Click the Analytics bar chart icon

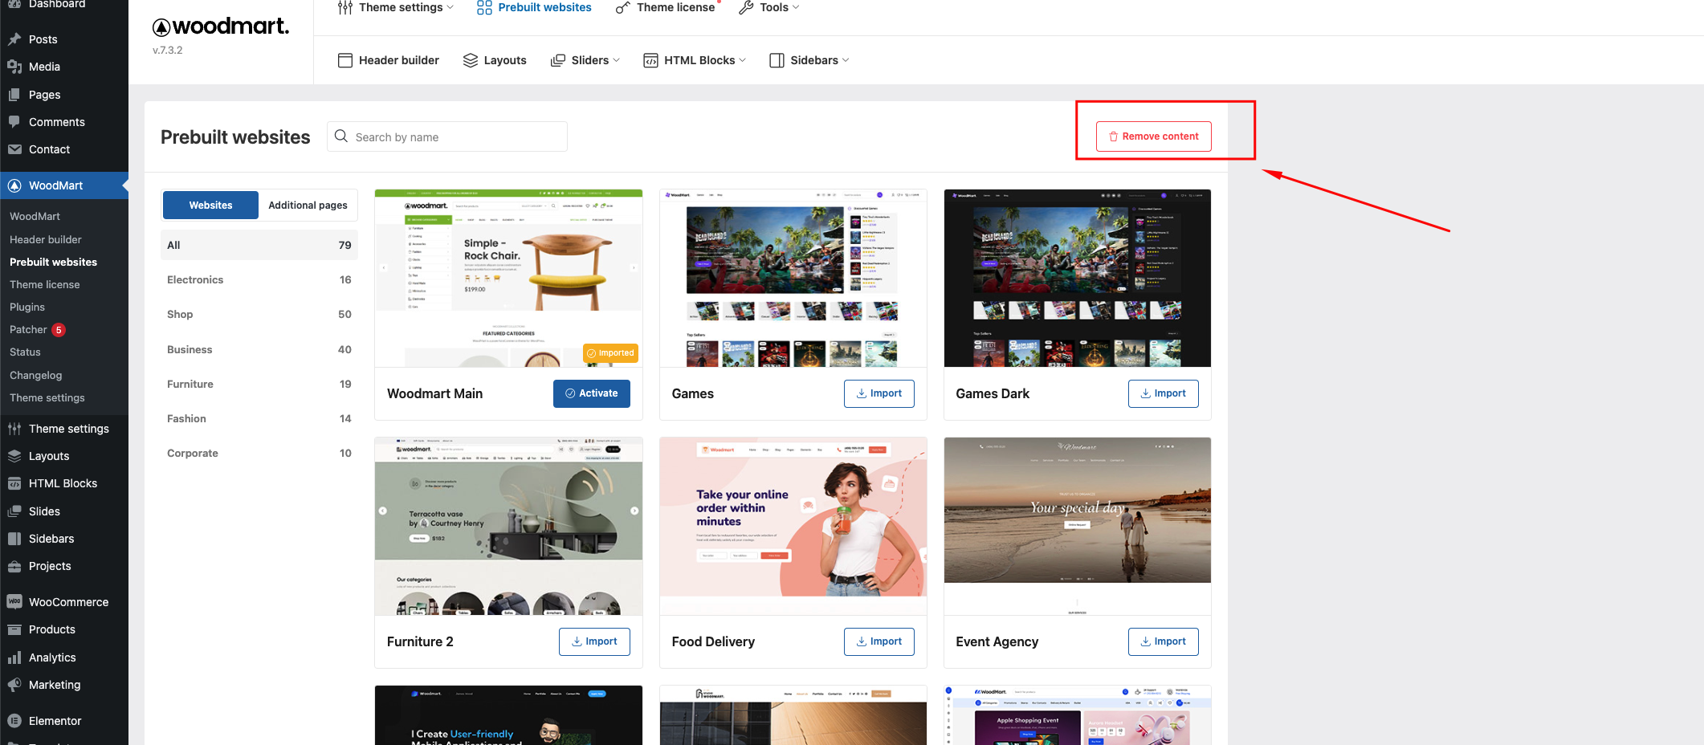pos(14,657)
